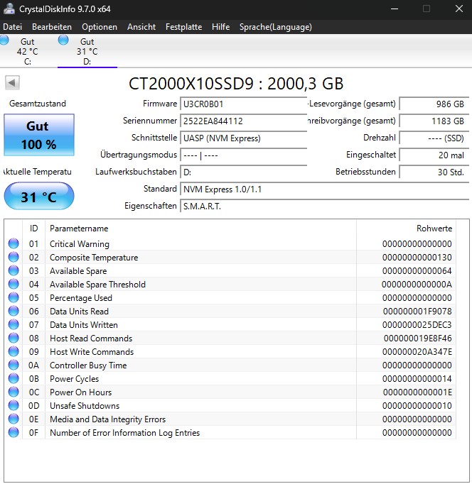This screenshot has width=472, height=484.
Task: Click status orb beside Unsafe Shutdowns
Action: click(x=14, y=406)
